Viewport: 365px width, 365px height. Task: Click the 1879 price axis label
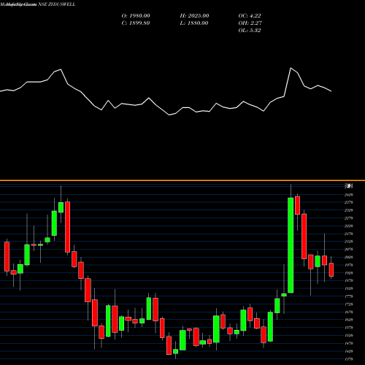[x=349, y=280]
